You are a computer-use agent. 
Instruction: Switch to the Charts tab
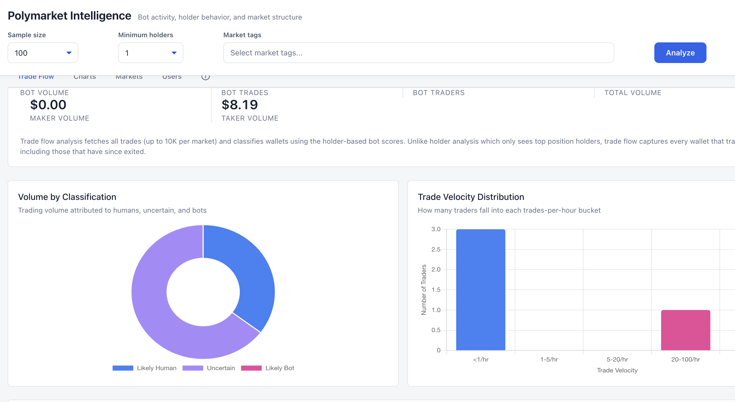click(85, 77)
